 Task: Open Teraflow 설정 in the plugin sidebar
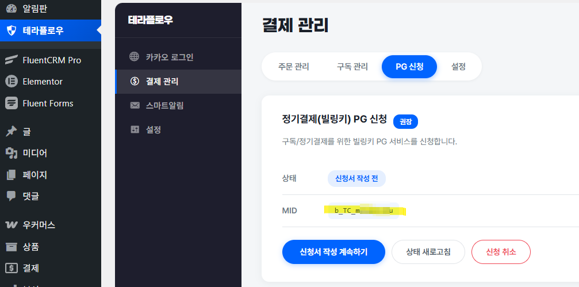[153, 129]
